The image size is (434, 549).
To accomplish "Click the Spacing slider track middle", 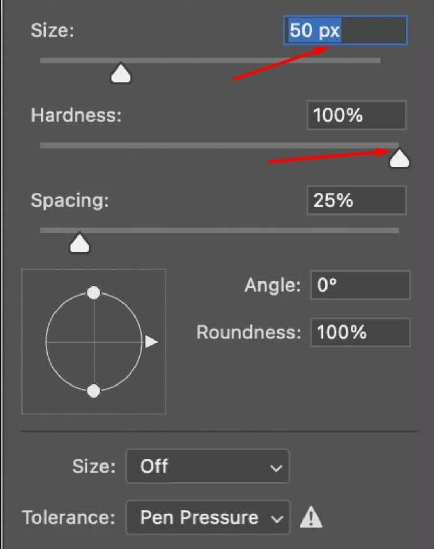I will pos(219,230).
